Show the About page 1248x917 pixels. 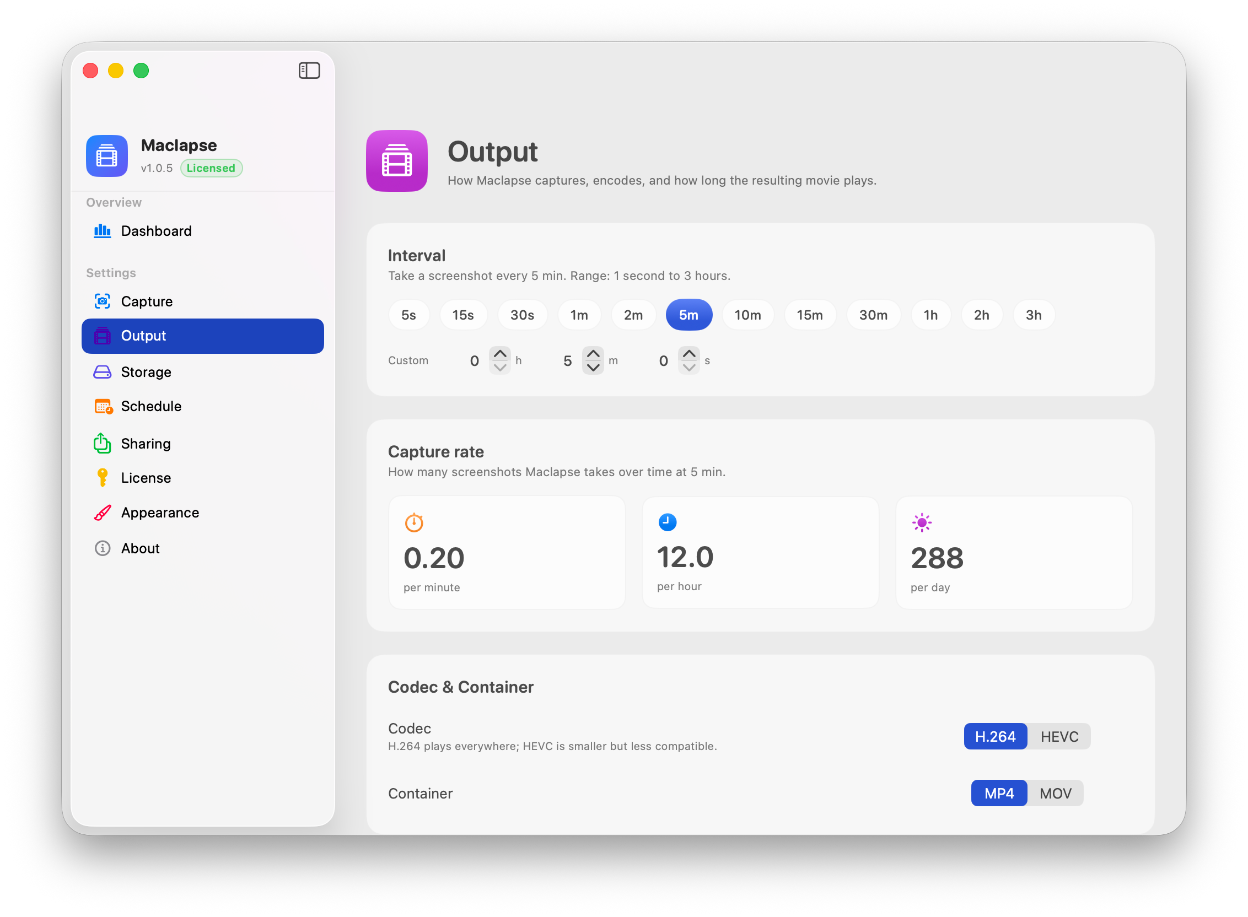coord(203,548)
